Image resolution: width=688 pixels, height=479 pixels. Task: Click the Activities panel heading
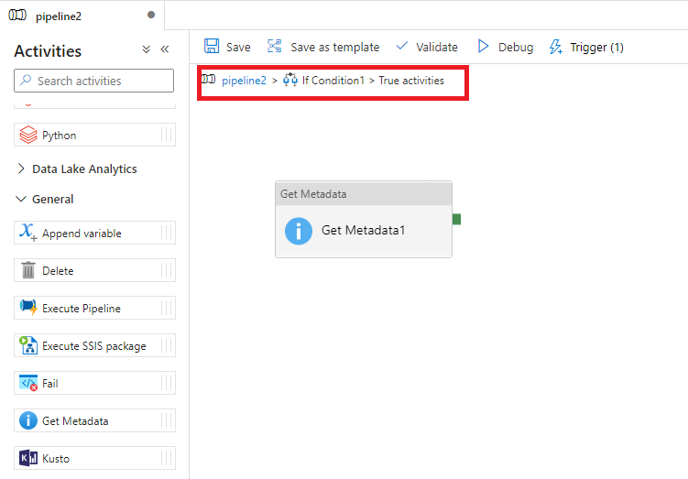pyautogui.click(x=48, y=51)
